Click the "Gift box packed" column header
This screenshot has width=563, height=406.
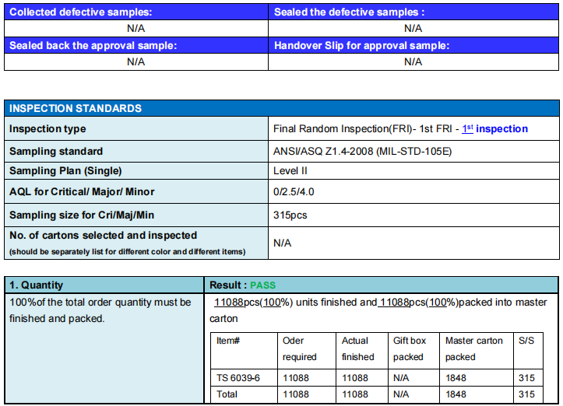pos(410,348)
